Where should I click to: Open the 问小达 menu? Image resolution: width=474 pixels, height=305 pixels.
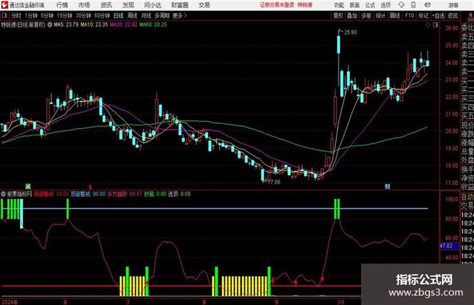pos(152,5)
